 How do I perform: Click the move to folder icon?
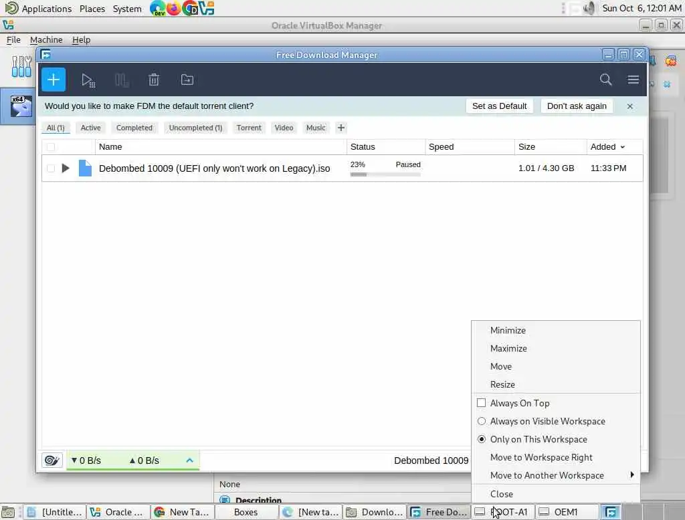click(187, 80)
